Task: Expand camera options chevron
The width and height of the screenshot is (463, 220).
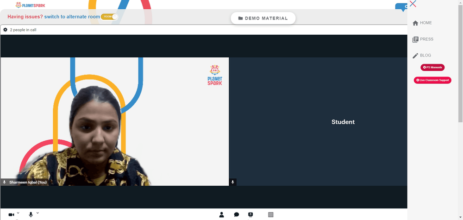Action: click(18, 213)
